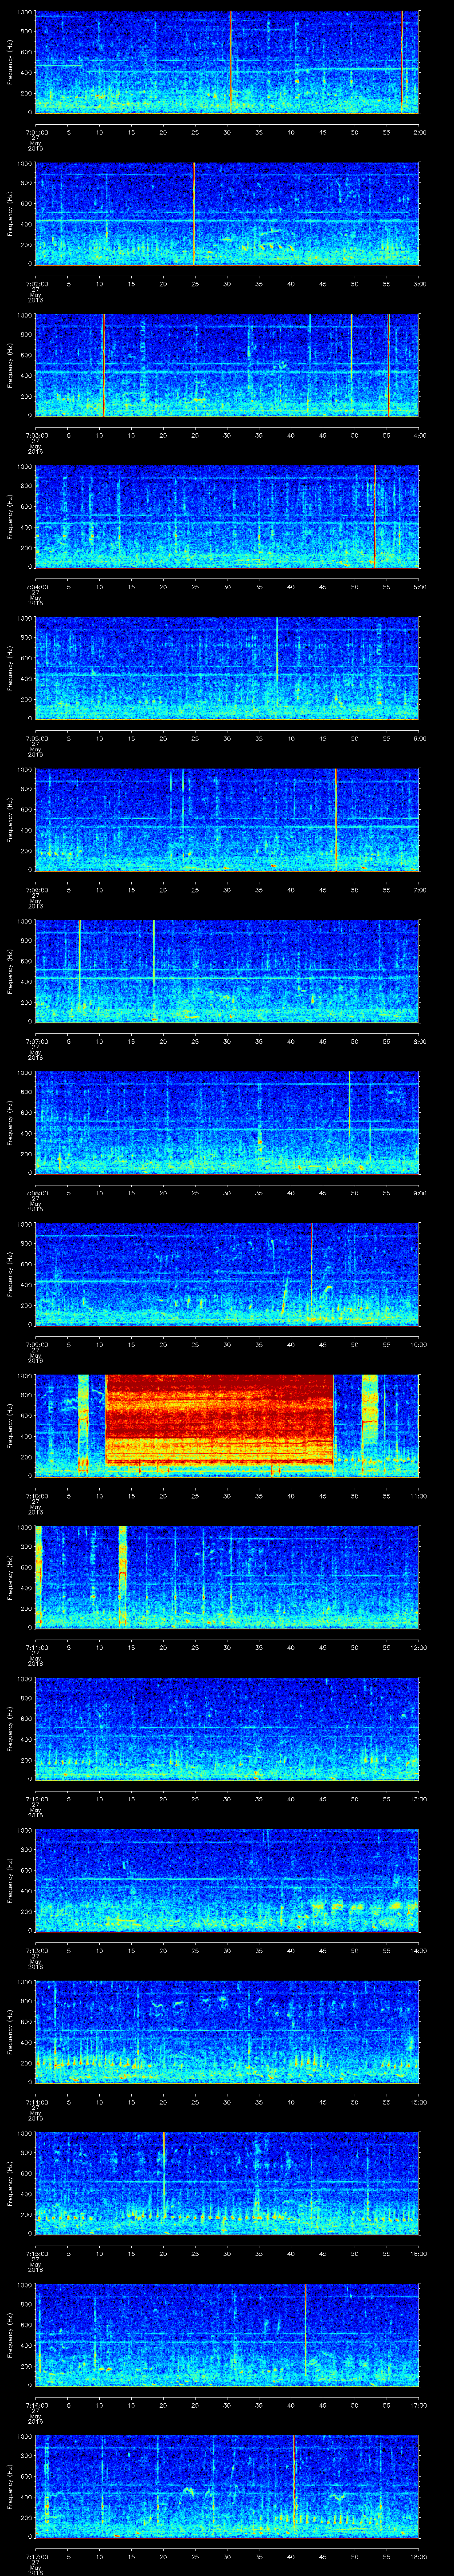Select the spectrogram panel starting at 7:02:00
This screenshot has width=454, height=2576.
pos(227,214)
